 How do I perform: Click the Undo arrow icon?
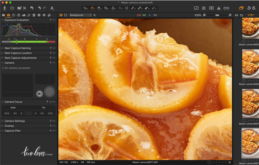pos(39,8)
